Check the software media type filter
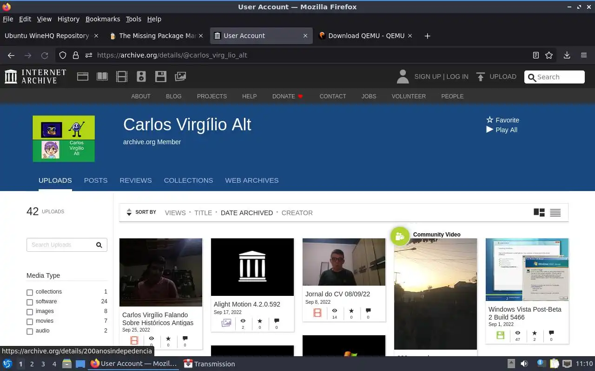 pyautogui.click(x=30, y=302)
